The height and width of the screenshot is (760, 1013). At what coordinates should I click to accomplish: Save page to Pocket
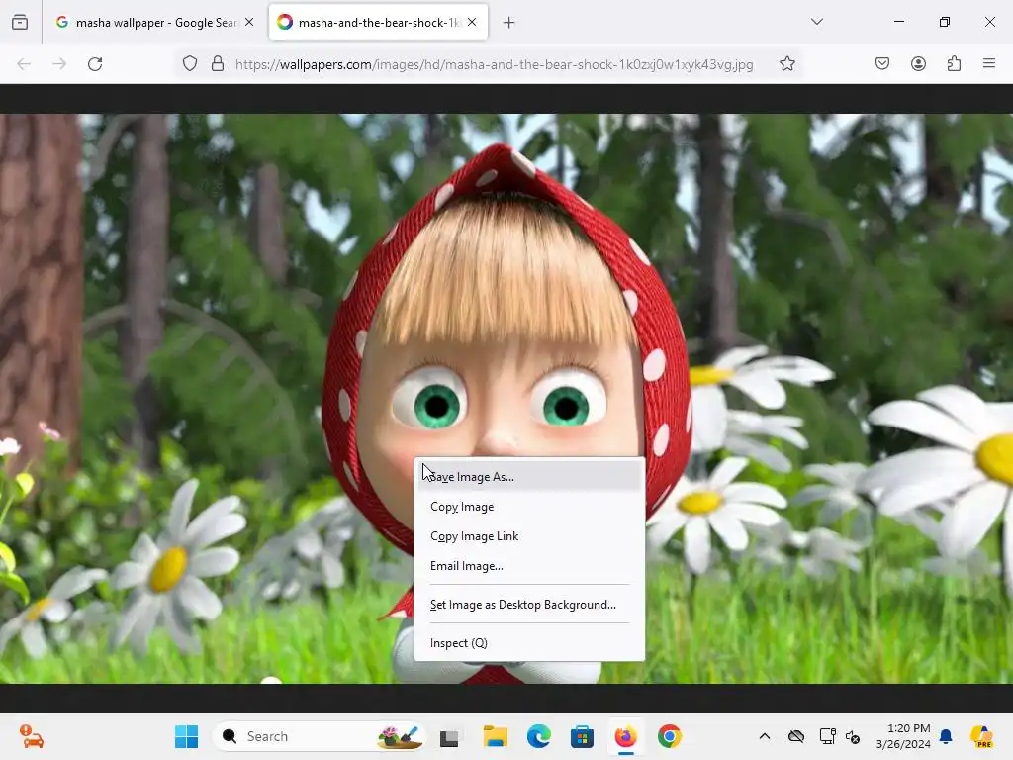click(882, 63)
